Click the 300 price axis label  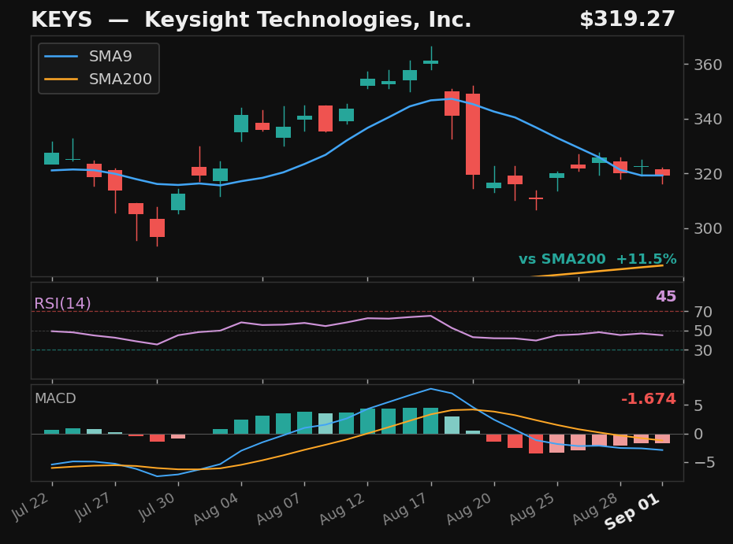(708, 229)
